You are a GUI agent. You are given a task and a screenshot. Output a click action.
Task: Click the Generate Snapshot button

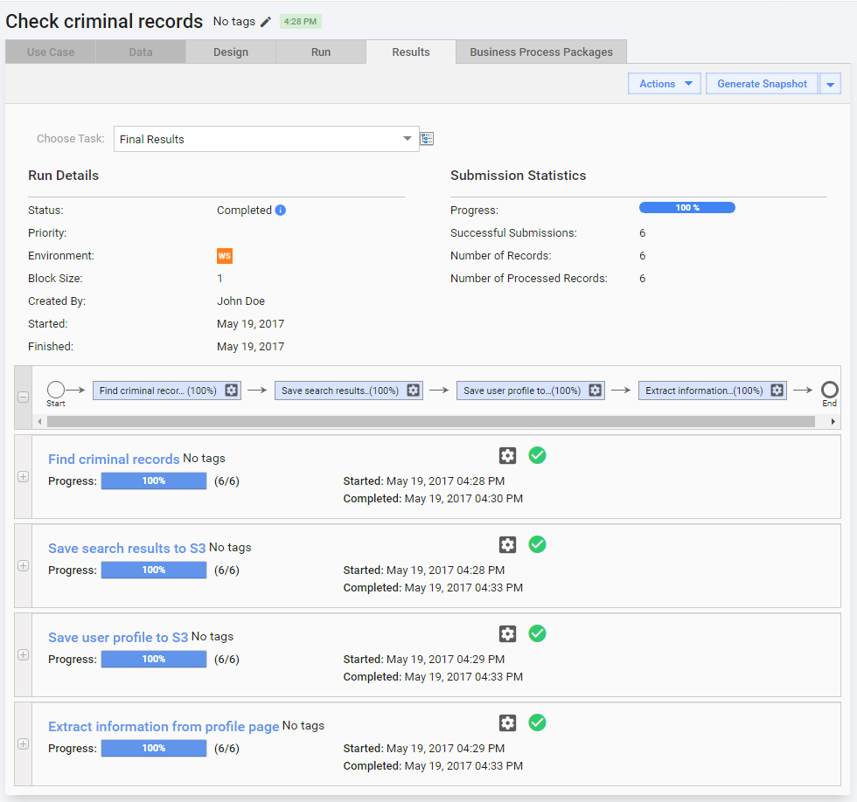click(x=762, y=84)
